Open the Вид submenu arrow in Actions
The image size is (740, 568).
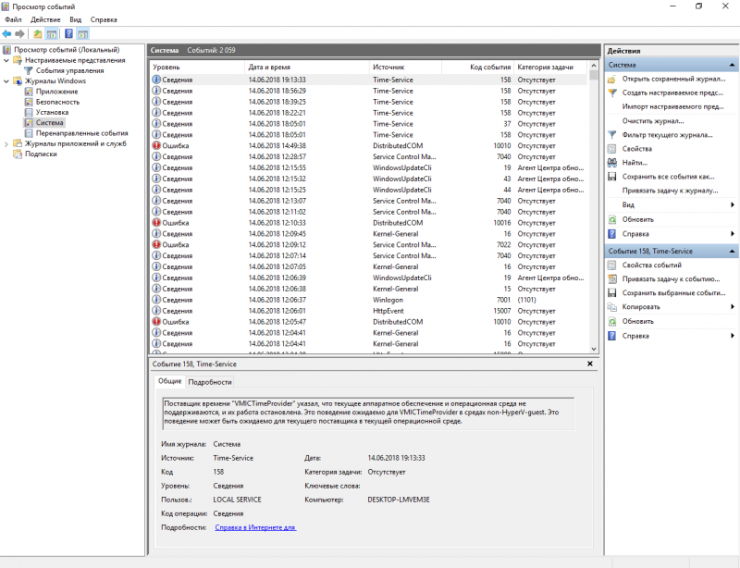click(733, 205)
